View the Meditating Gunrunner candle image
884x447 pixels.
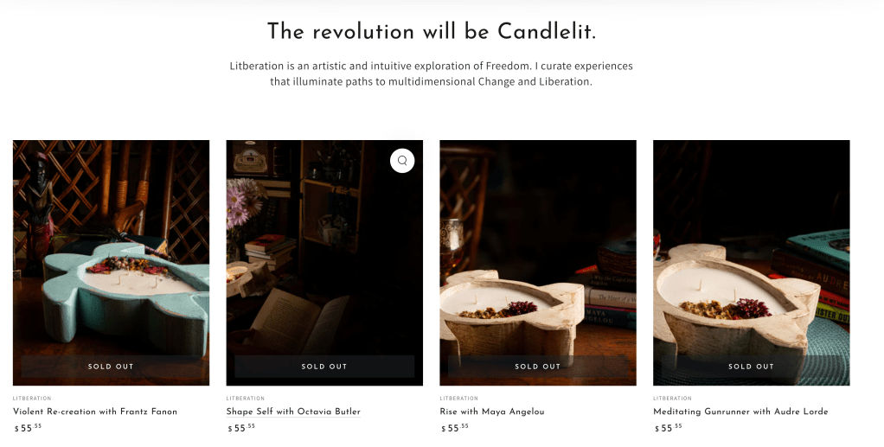(x=751, y=259)
